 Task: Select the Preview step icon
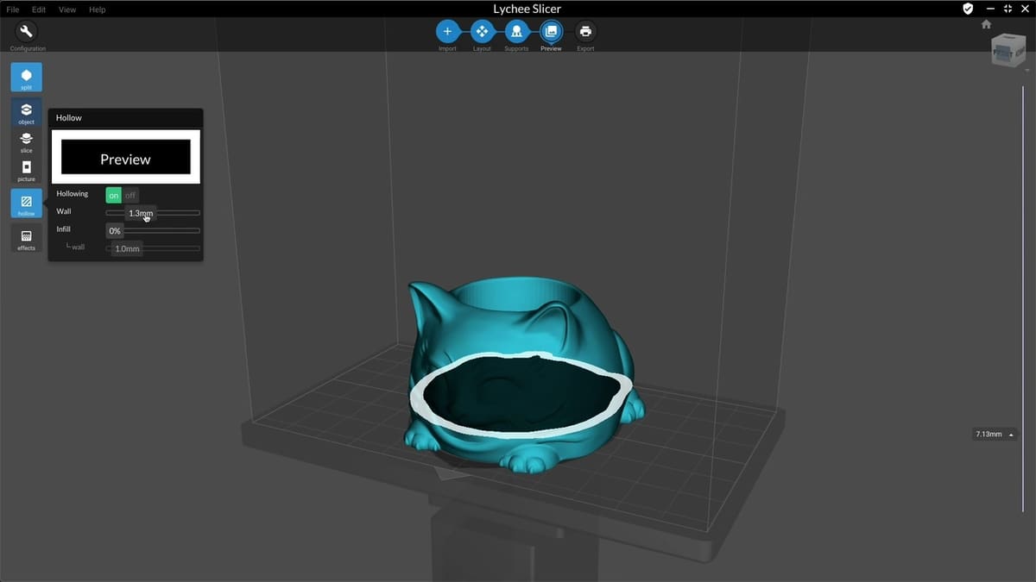click(x=551, y=32)
